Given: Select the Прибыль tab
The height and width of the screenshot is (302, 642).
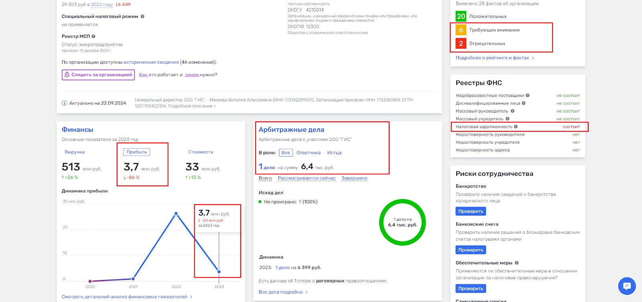Looking at the screenshot, I should 137,152.
